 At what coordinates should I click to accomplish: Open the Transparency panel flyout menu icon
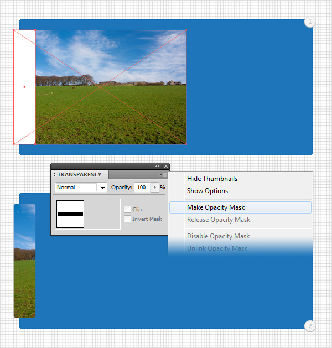coord(163,175)
